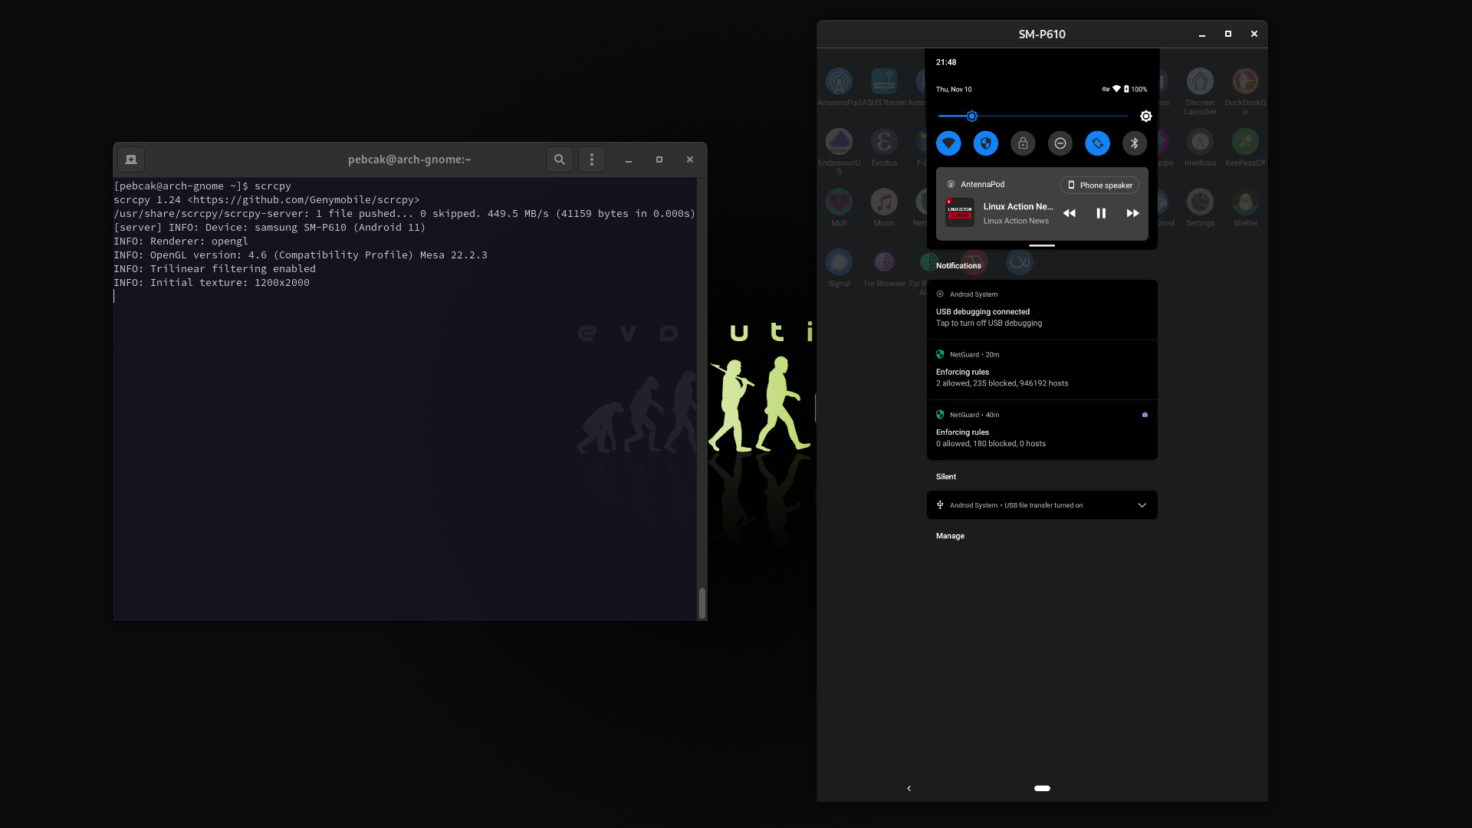
Task: Click the Notifications section header
Action: pyautogui.click(x=958, y=265)
